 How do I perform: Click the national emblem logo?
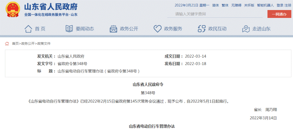click(x=12, y=10)
